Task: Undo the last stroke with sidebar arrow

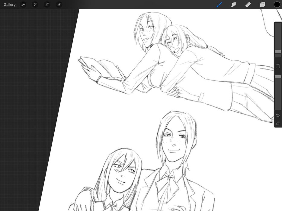Action: tap(278, 115)
